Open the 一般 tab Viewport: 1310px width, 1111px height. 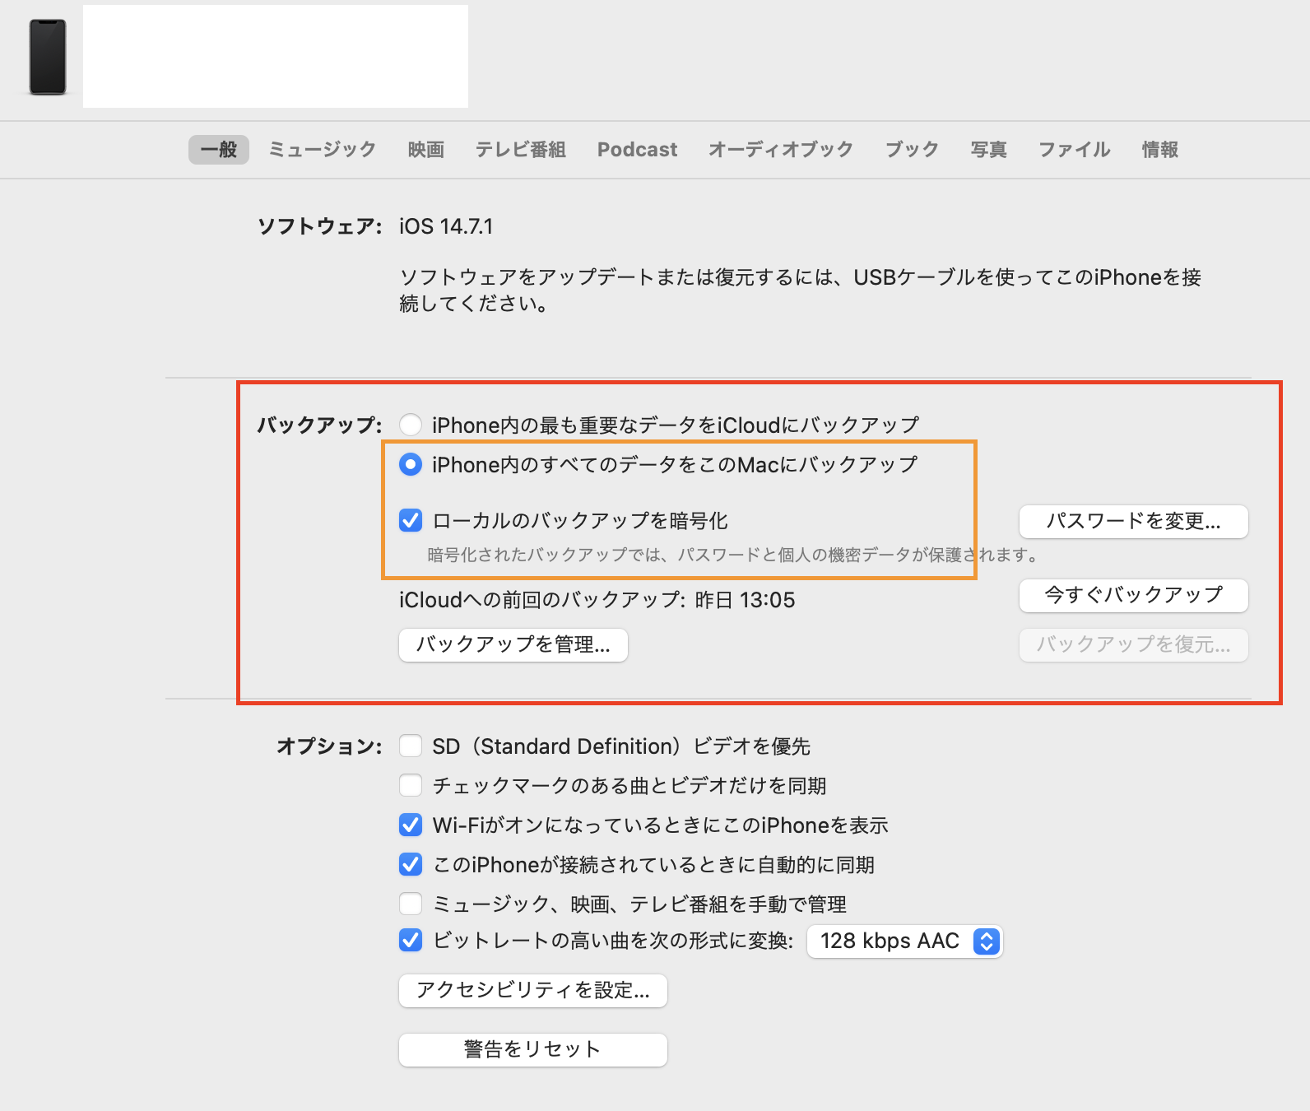point(219,150)
